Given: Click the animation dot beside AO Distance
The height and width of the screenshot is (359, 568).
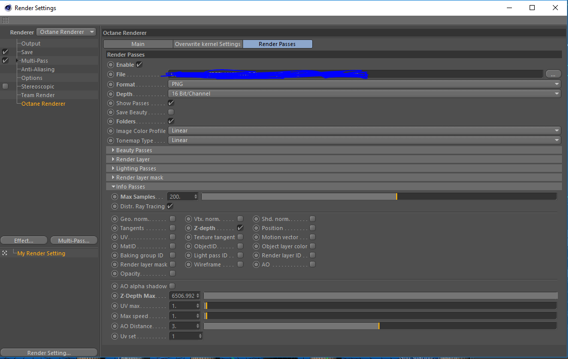Looking at the screenshot, I should (115, 326).
